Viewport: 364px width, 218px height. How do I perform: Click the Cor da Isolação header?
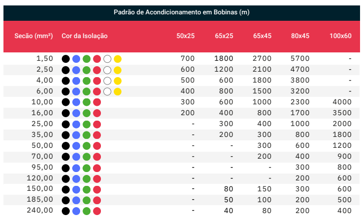85,36
